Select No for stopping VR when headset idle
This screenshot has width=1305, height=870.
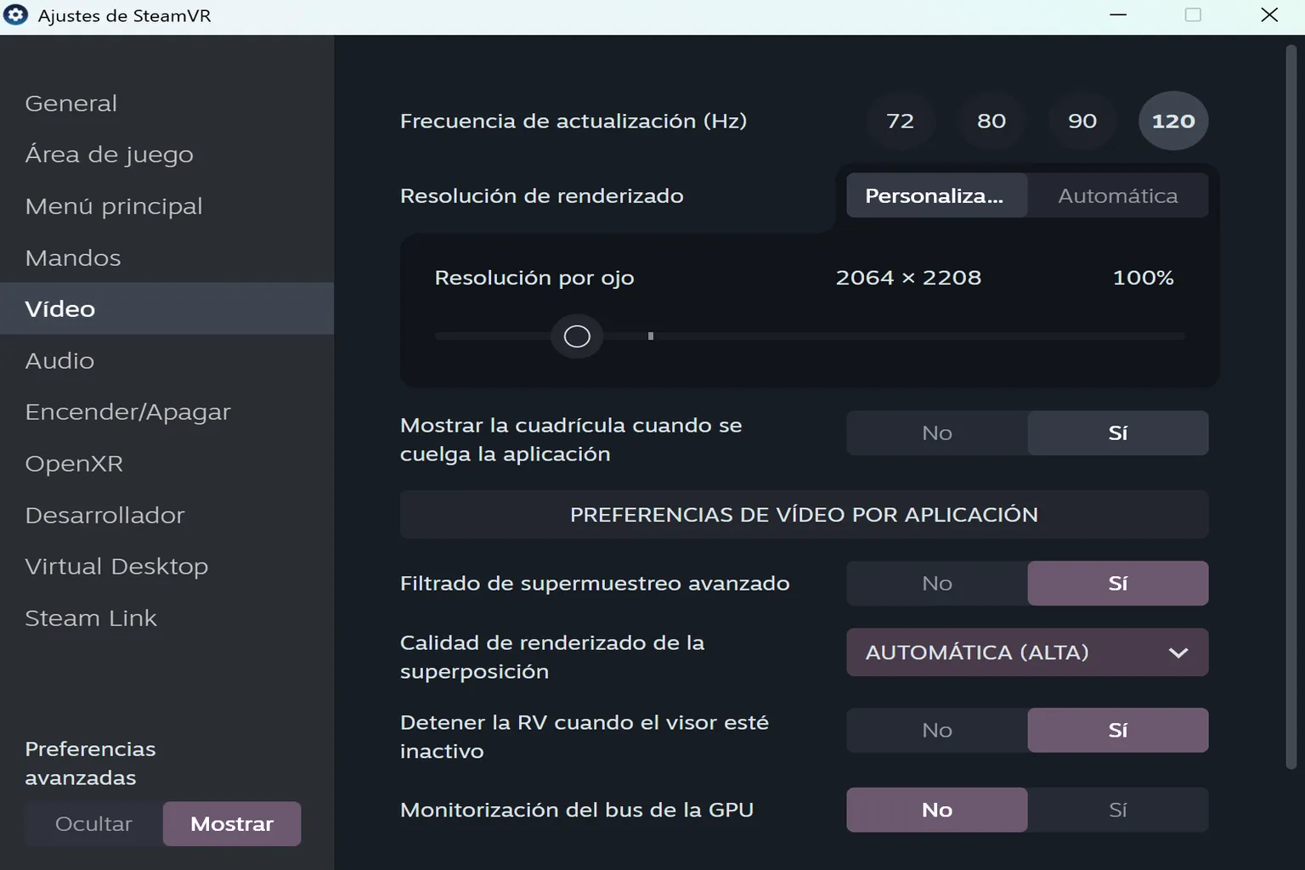tap(937, 731)
